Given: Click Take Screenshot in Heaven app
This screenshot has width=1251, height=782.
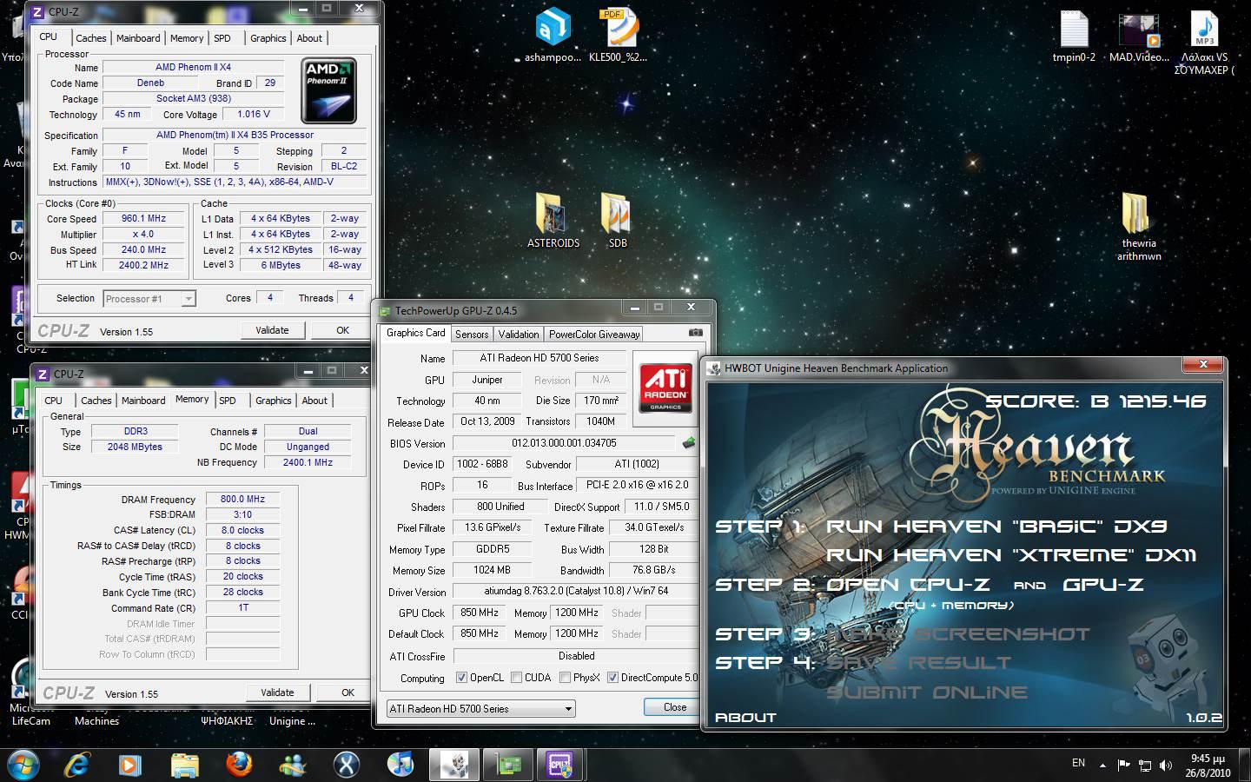Looking at the screenshot, I should click(957, 634).
